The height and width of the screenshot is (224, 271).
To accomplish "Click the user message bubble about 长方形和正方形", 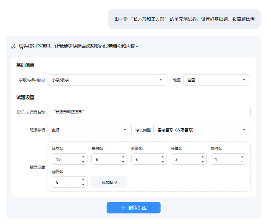I will coord(184,19).
